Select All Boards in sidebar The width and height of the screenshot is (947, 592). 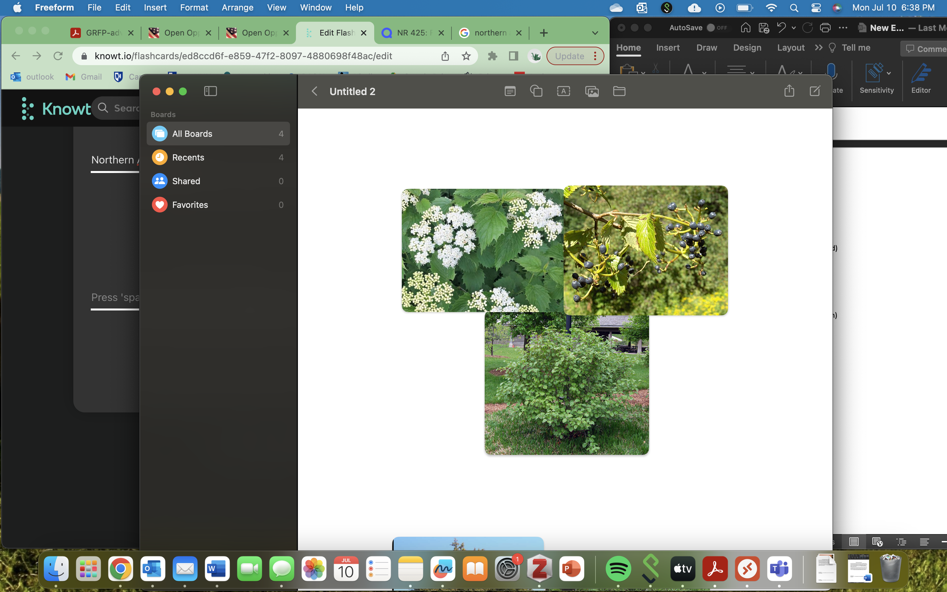(x=218, y=134)
